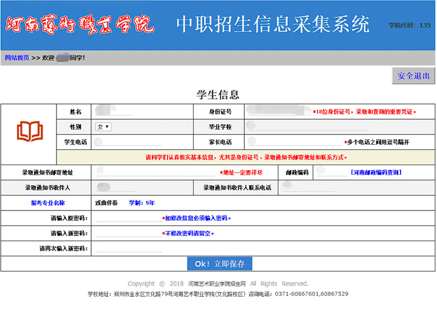This screenshot has width=437, height=309.
Task: Click into the 学生电话 student phone field
Action: pyautogui.click(x=128, y=142)
